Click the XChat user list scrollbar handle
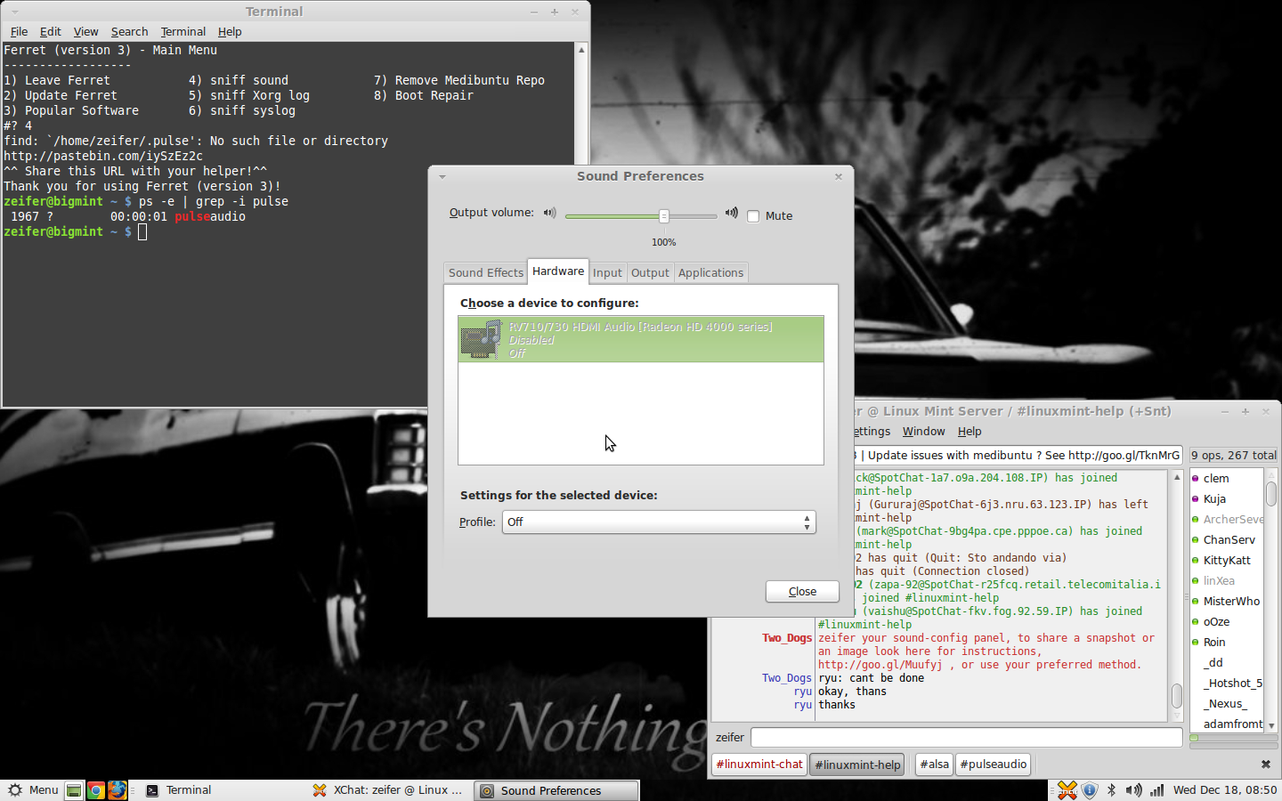1282x801 pixels. tap(1271, 493)
